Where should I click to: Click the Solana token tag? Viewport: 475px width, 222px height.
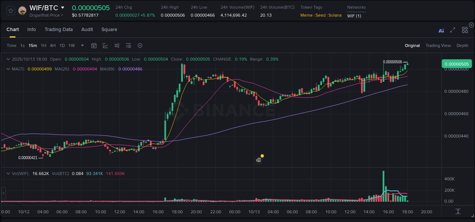point(335,15)
